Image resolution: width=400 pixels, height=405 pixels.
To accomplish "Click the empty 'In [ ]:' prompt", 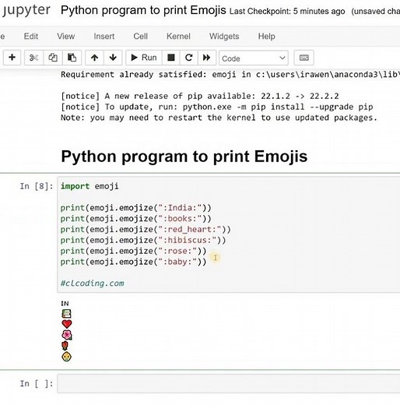I will [37, 383].
